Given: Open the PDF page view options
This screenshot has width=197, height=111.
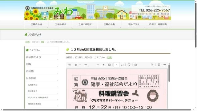Looking at the screenshot, I should (x=136, y=65).
